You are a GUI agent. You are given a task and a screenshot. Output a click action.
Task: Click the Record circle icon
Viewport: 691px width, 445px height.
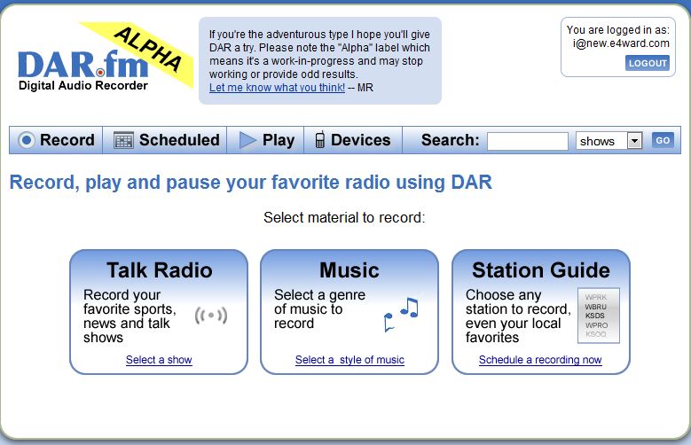(x=27, y=140)
